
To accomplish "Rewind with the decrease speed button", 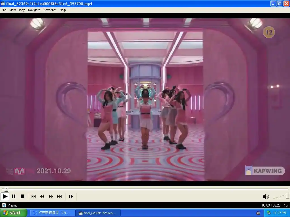I will tap(42, 197).
